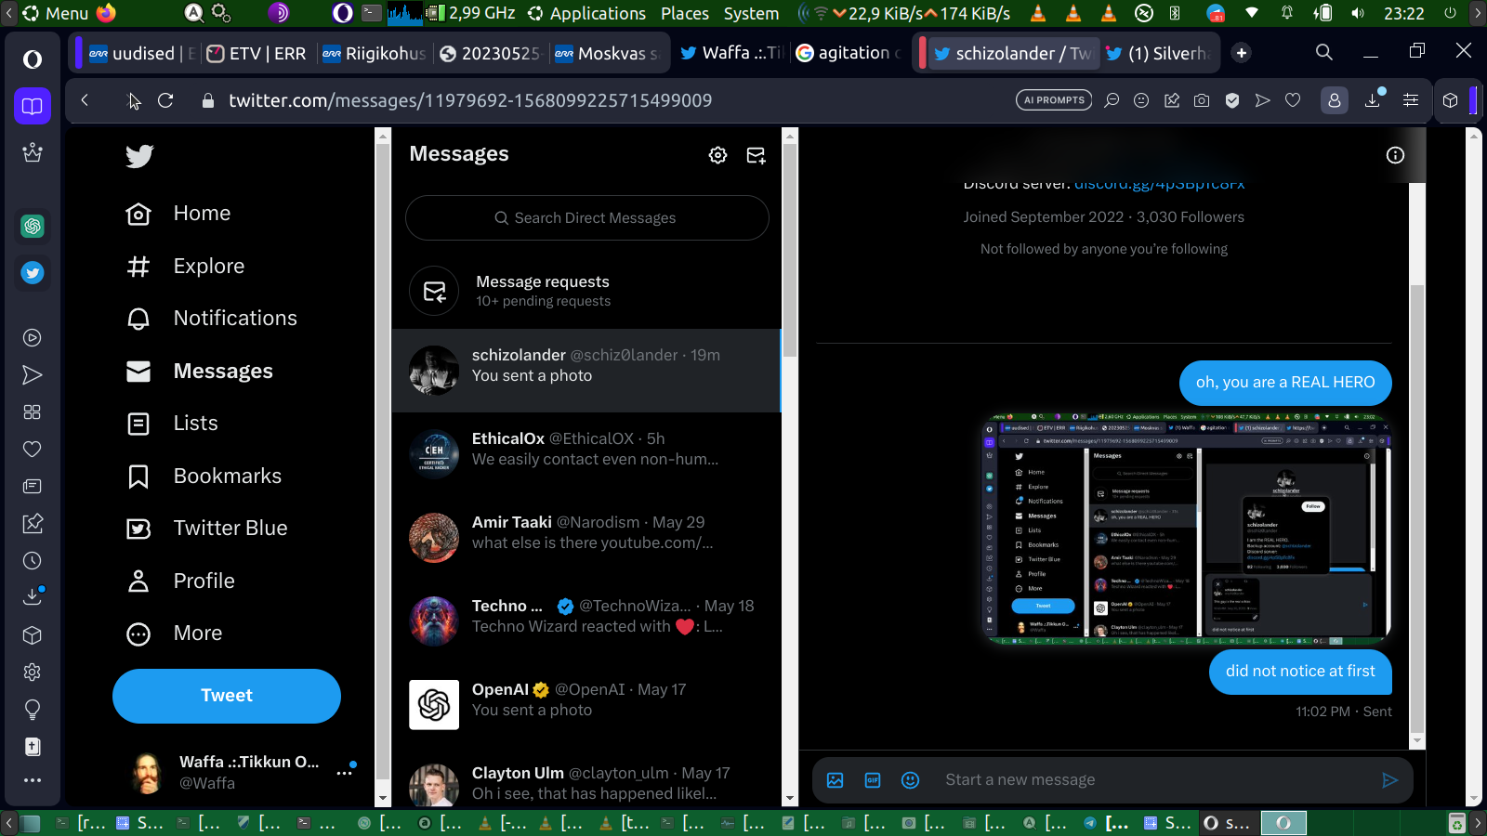The height and width of the screenshot is (836, 1487).
Task: Open Places menu in top panel
Action: 685,13
